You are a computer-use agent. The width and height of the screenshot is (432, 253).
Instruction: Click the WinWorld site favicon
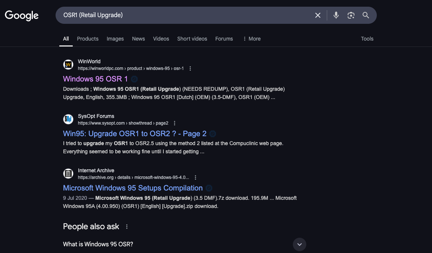coord(68,65)
